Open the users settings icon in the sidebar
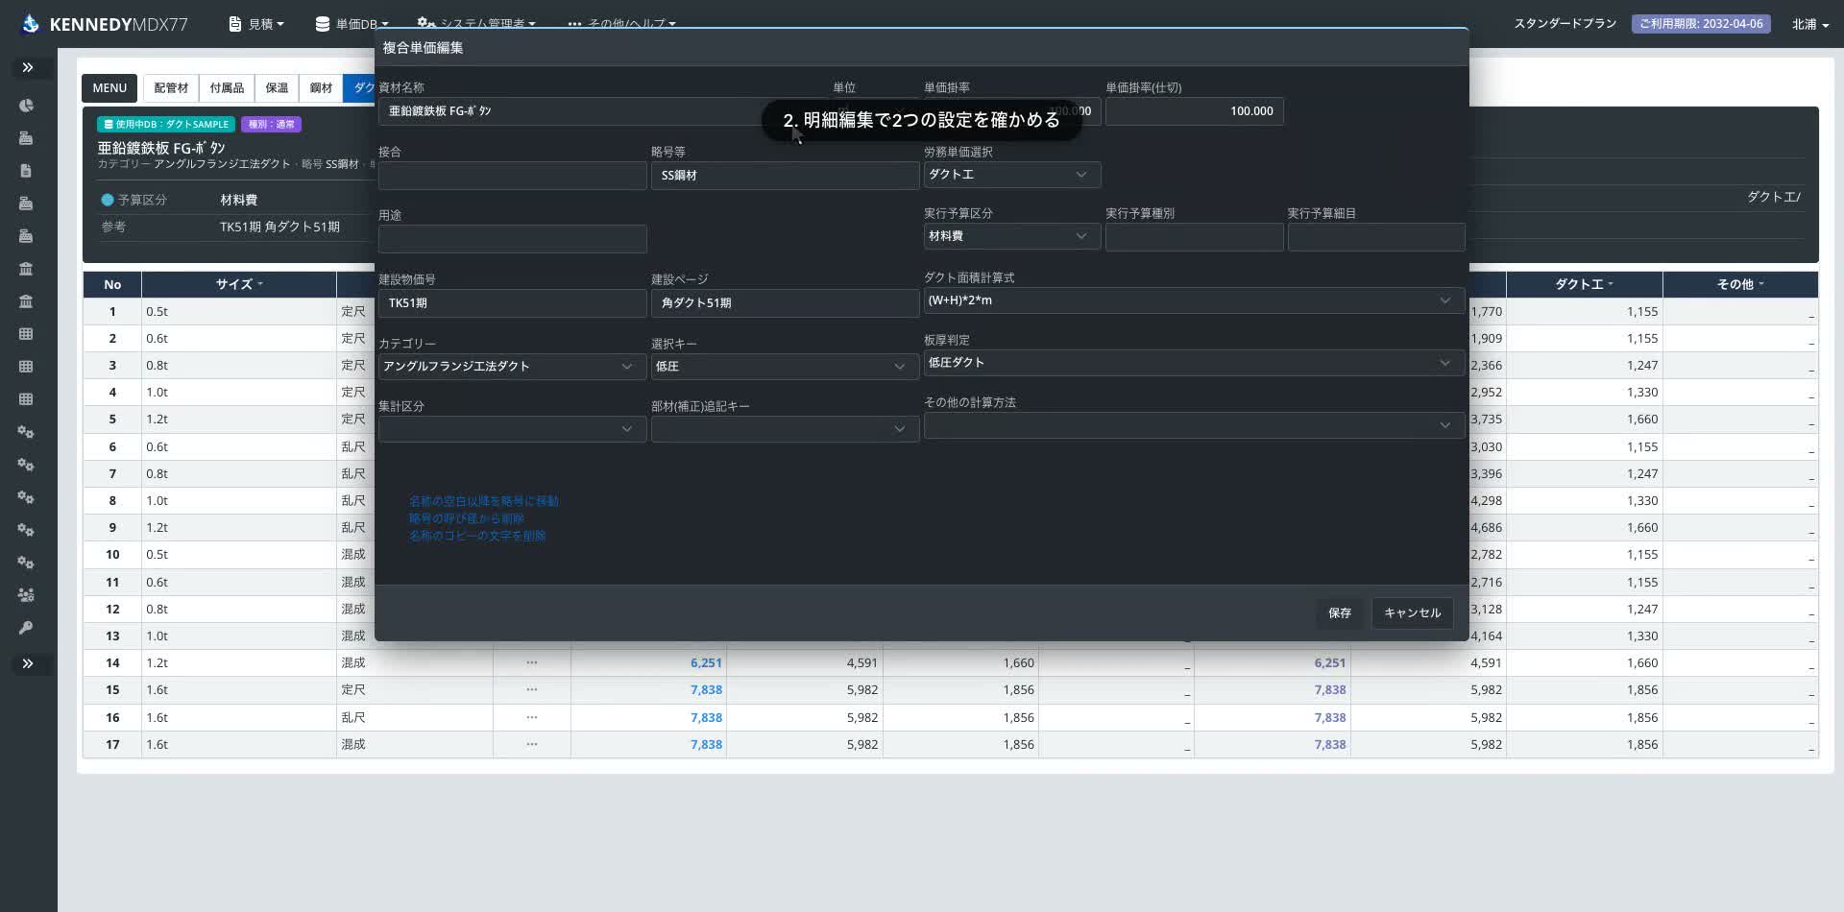 pyautogui.click(x=26, y=595)
